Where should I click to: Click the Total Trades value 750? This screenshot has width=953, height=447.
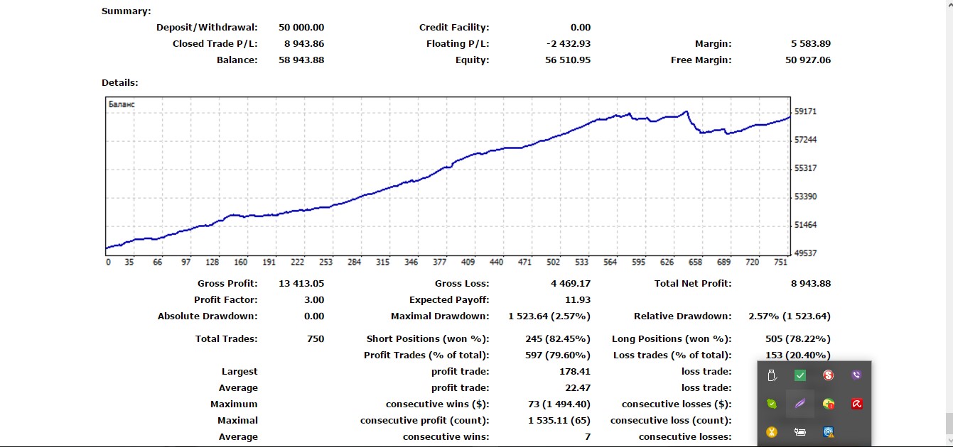click(x=315, y=339)
